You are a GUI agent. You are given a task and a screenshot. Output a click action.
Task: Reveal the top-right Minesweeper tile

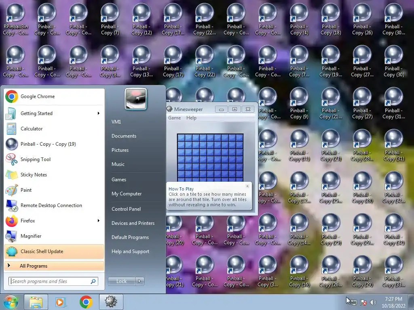point(239,138)
